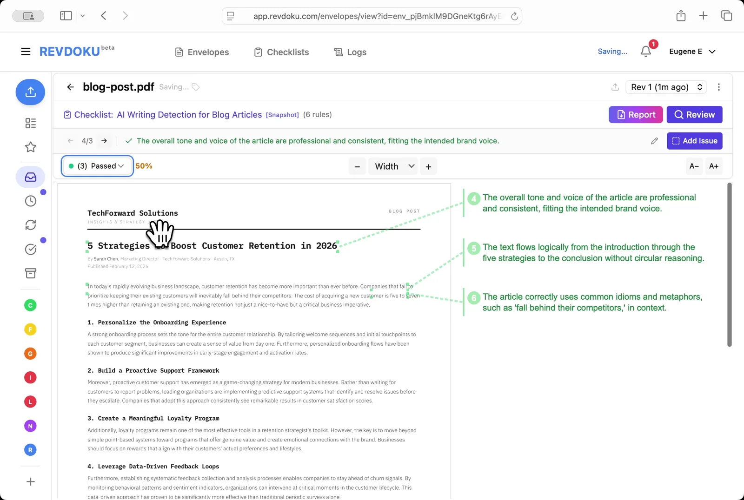Click the Report button

[635, 115]
